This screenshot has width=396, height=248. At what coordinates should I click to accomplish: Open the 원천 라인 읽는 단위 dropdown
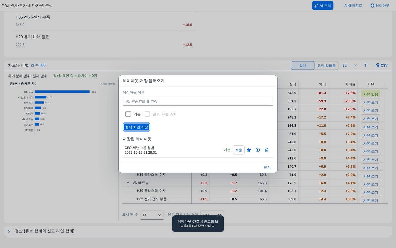(212, 214)
